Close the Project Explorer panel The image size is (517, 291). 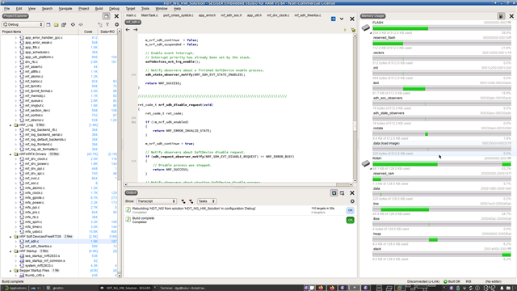tap(116, 16)
